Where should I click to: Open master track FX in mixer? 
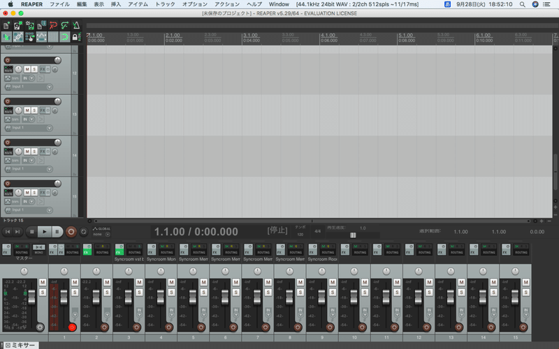[x=6, y=249]
